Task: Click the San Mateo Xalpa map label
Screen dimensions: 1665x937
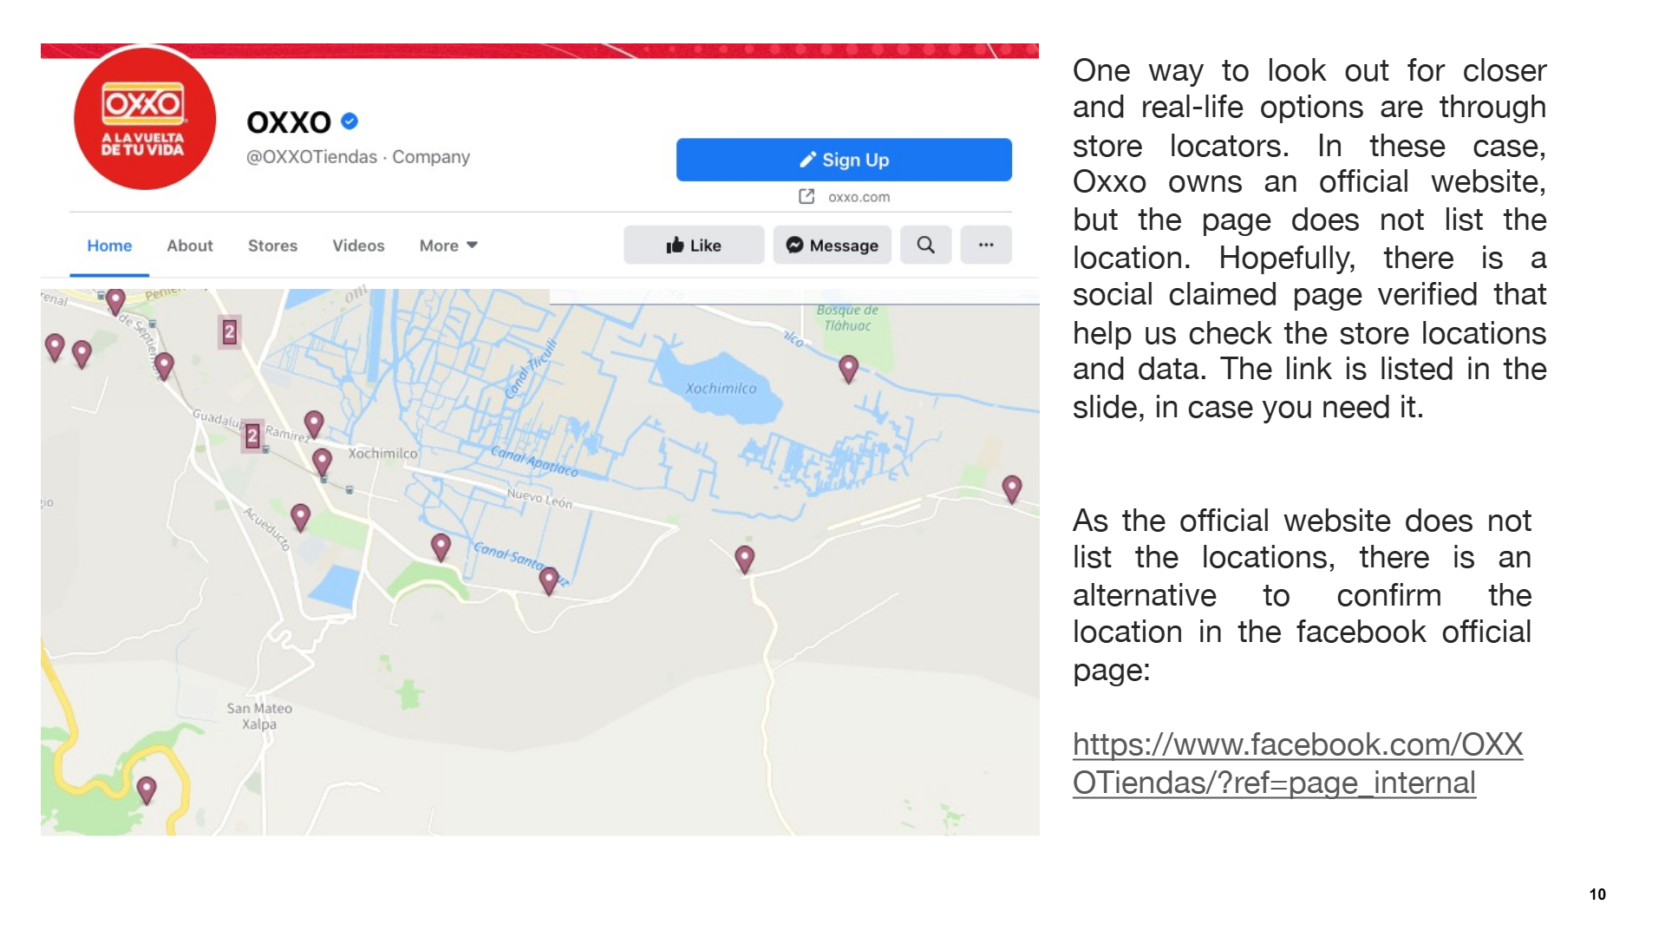Action: (x=259, y=716)
